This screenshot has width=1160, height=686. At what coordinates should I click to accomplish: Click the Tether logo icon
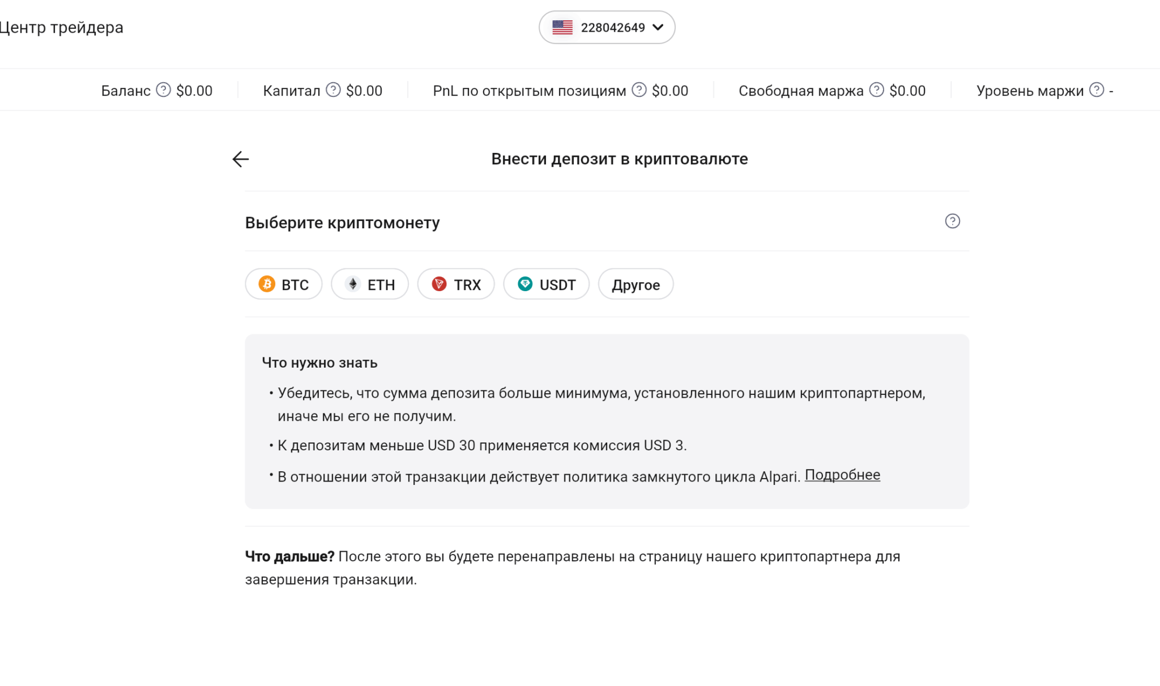pyautogui.click(x=525, y=284)
